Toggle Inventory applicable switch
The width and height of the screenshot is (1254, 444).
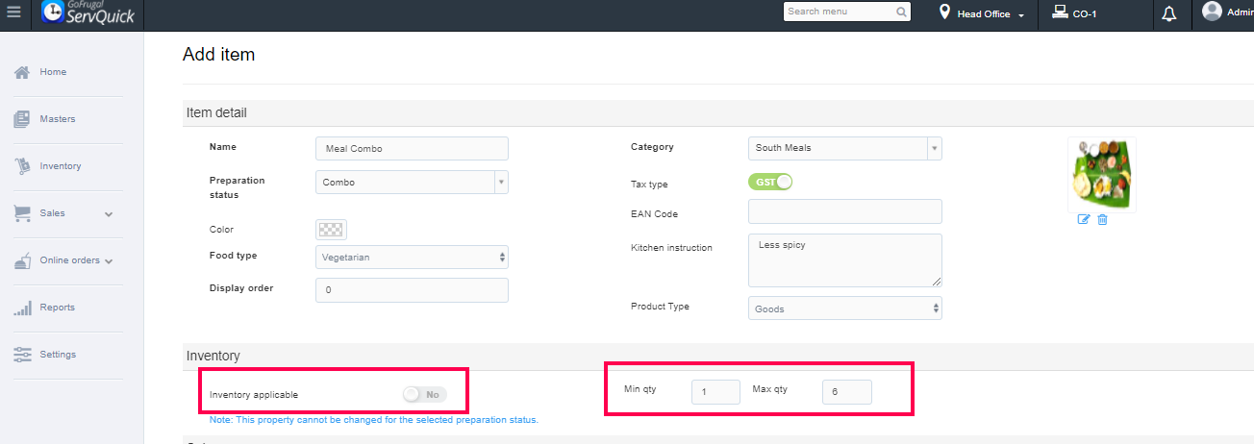tap(424, 394)
